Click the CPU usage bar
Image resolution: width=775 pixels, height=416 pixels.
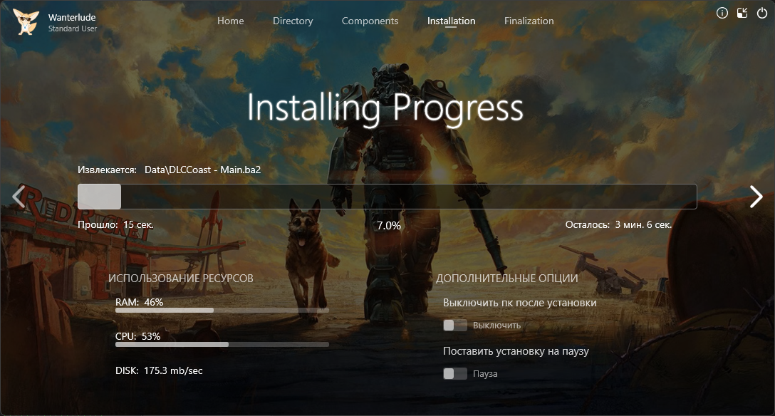[222, 345]
